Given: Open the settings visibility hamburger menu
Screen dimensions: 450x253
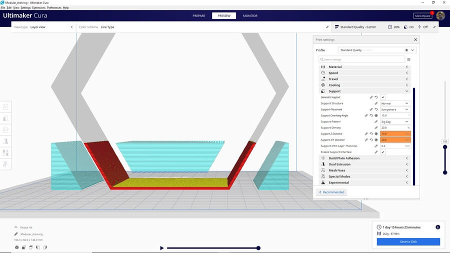Looking at the screenshot, I should pos(408,59).
